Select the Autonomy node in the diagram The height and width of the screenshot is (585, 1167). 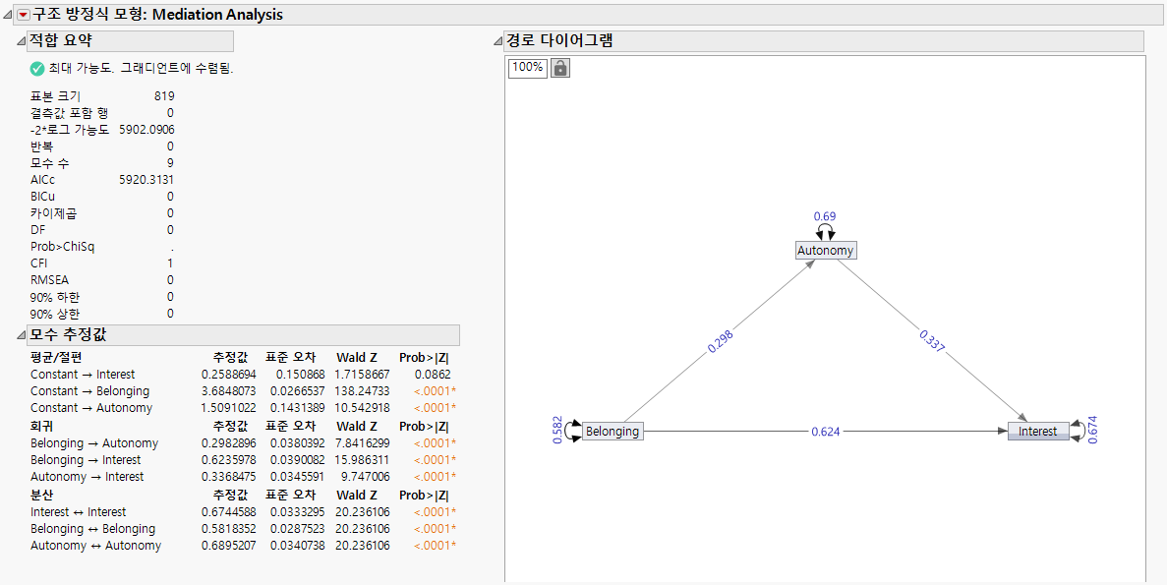pyautogui.click(x=826, y=250)
